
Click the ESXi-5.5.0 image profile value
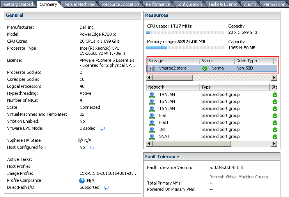(108, 174)
